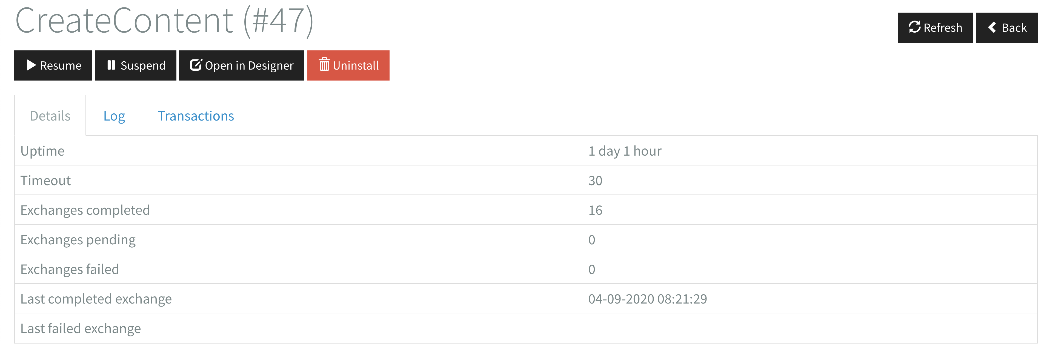The width and height of the screenshot is (1041, 349).
Task: Click the CreateContent (#47) heading
Action: [x=164, y=21]
